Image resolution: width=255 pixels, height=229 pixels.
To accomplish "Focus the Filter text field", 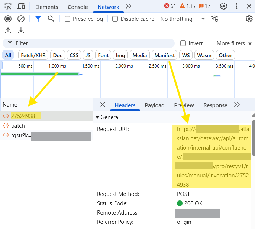I will (x=88, y=43).
